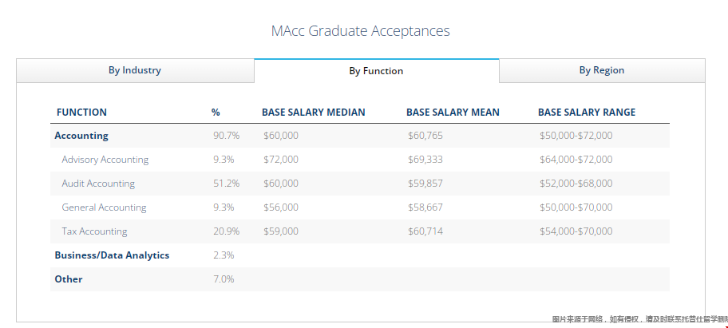This screenshot has width=728, height=328.
Task: Click the BASE SALARY MEDIAN header
Action: click(x=313, y=113)
